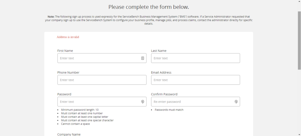Click the Last Name label
301x136 pixels.
158,51
